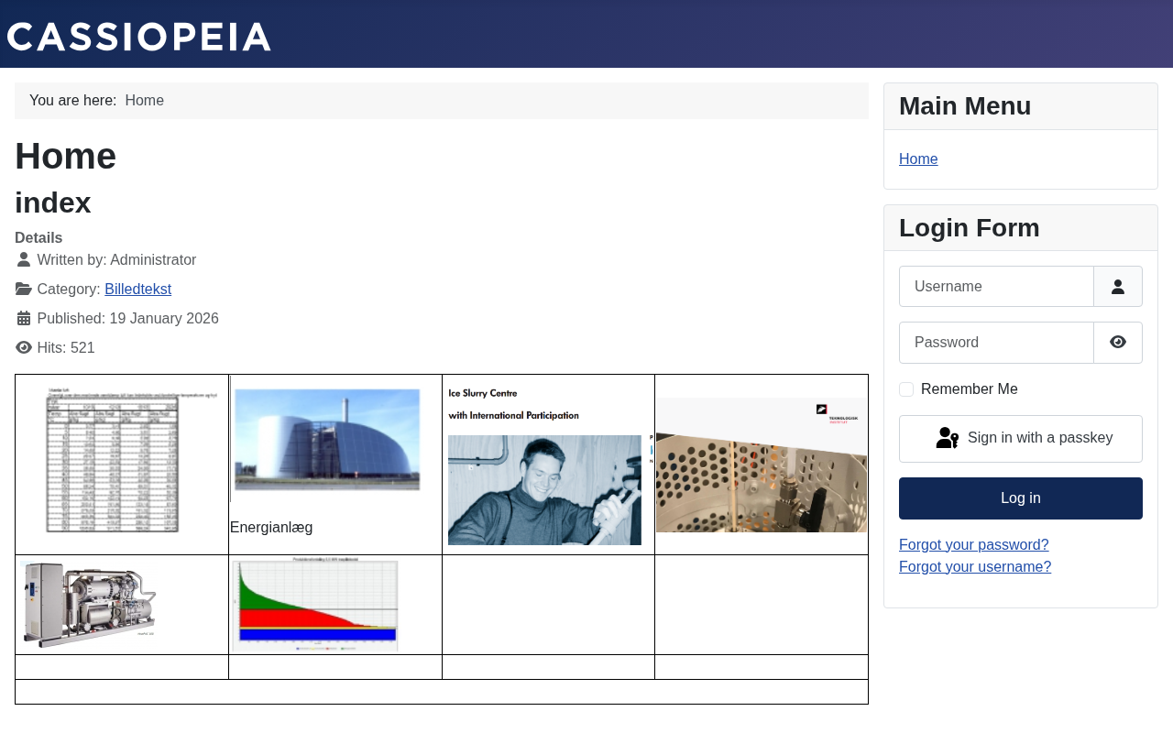
Task: Choose Sign in with a passkey
Action: point(1021,439)
